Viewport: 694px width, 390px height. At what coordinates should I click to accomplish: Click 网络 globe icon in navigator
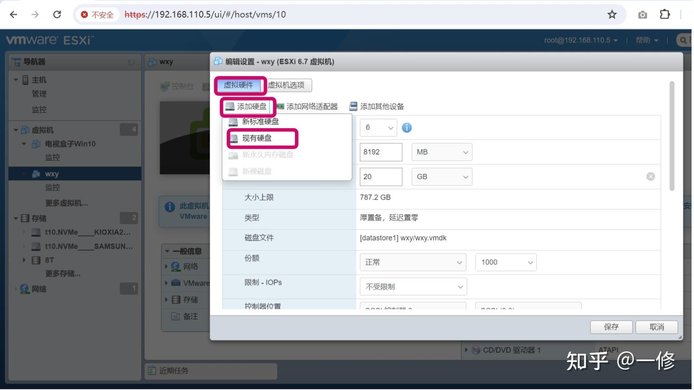pos(25,289)
